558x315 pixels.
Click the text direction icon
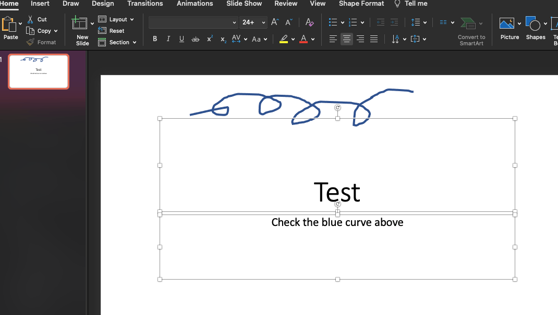pyautogui.click(x=395, y=39)
